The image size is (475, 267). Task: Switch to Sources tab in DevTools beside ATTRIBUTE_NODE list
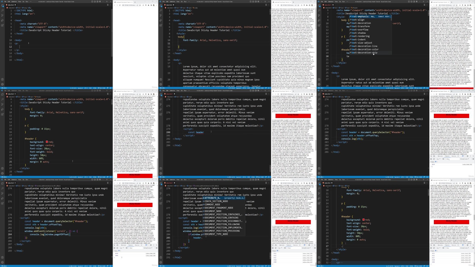(296, 245)
